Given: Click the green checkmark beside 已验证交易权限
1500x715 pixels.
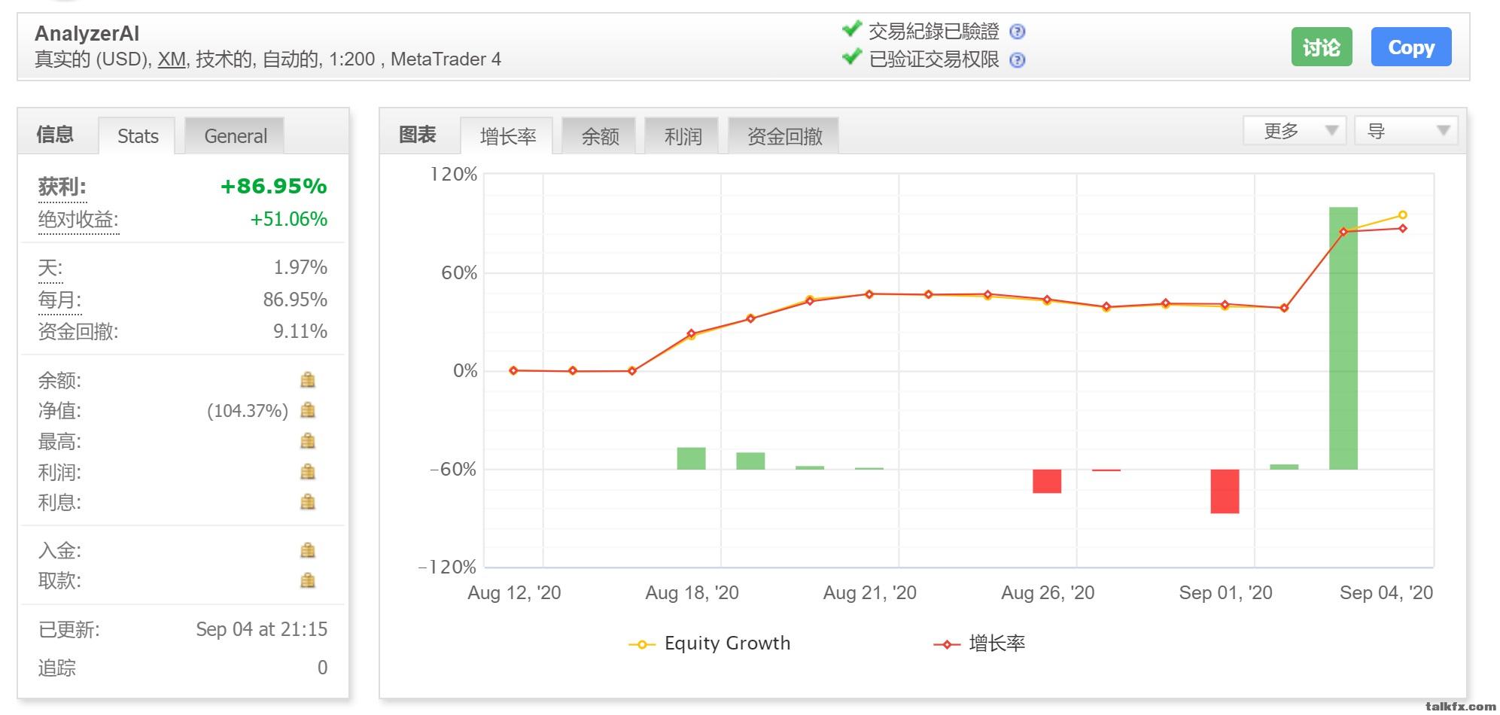Looking at the screenshot, I should 851,57.
